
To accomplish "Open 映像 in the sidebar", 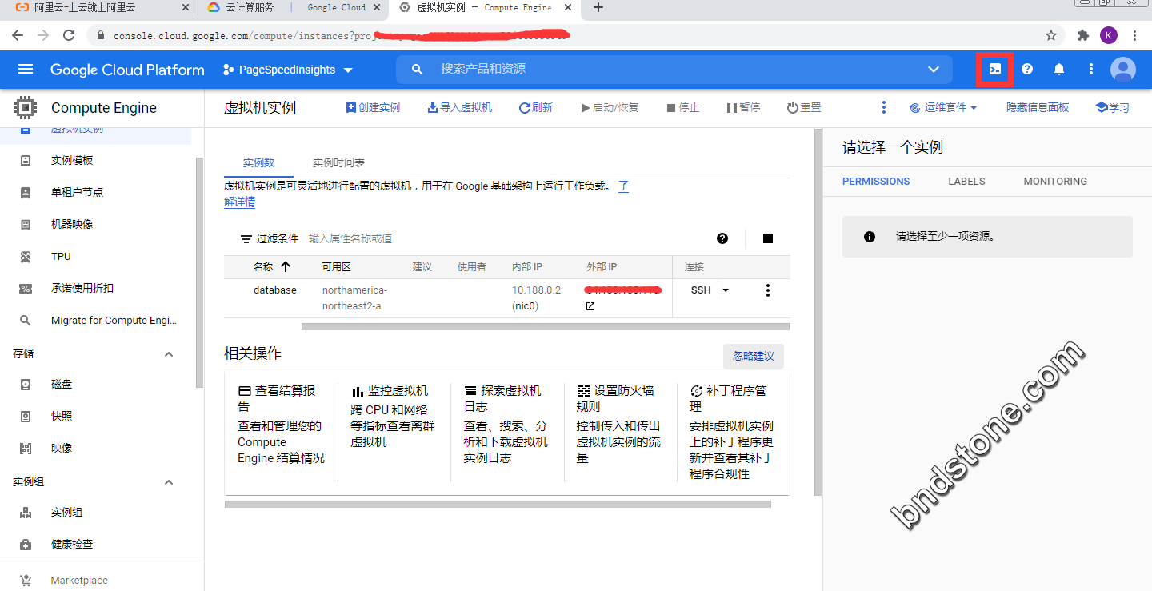I will 62,448.
